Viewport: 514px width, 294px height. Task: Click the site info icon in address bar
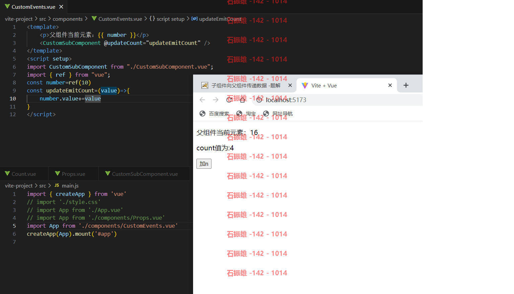(259, 100)
